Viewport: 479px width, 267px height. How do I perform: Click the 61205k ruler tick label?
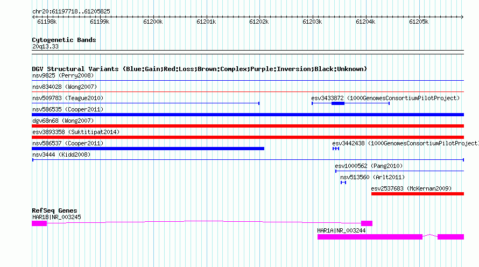pos(419,22)
